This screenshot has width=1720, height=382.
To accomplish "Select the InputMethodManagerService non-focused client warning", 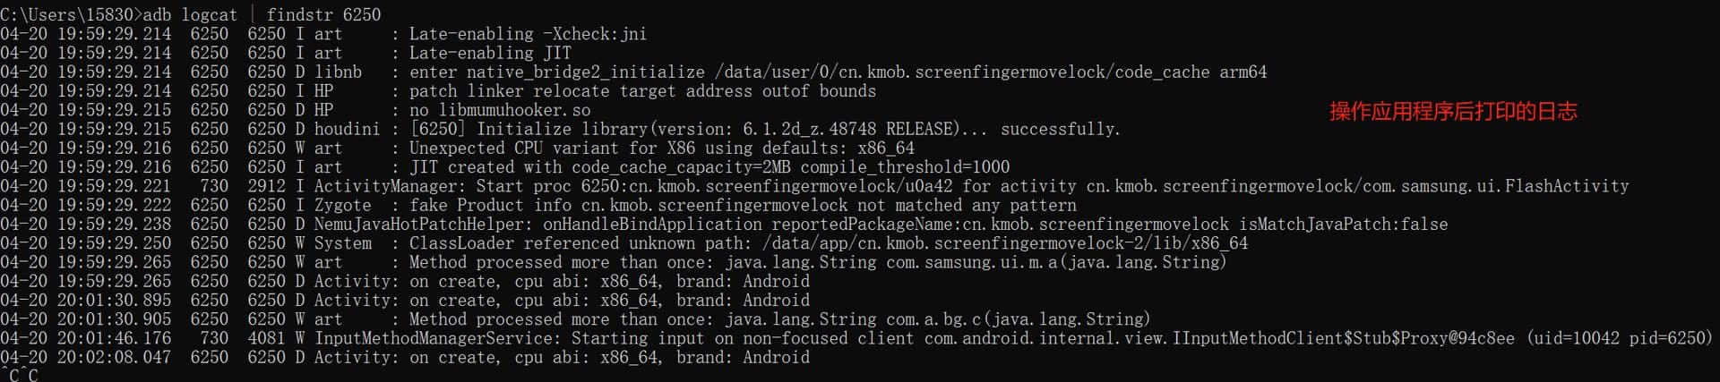I will coord(856,338).
